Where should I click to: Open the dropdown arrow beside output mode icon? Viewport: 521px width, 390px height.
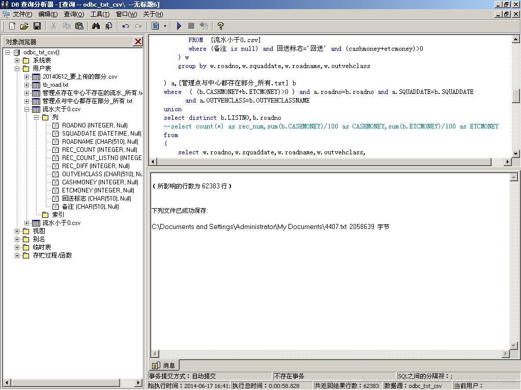click(x=165, y=26)
